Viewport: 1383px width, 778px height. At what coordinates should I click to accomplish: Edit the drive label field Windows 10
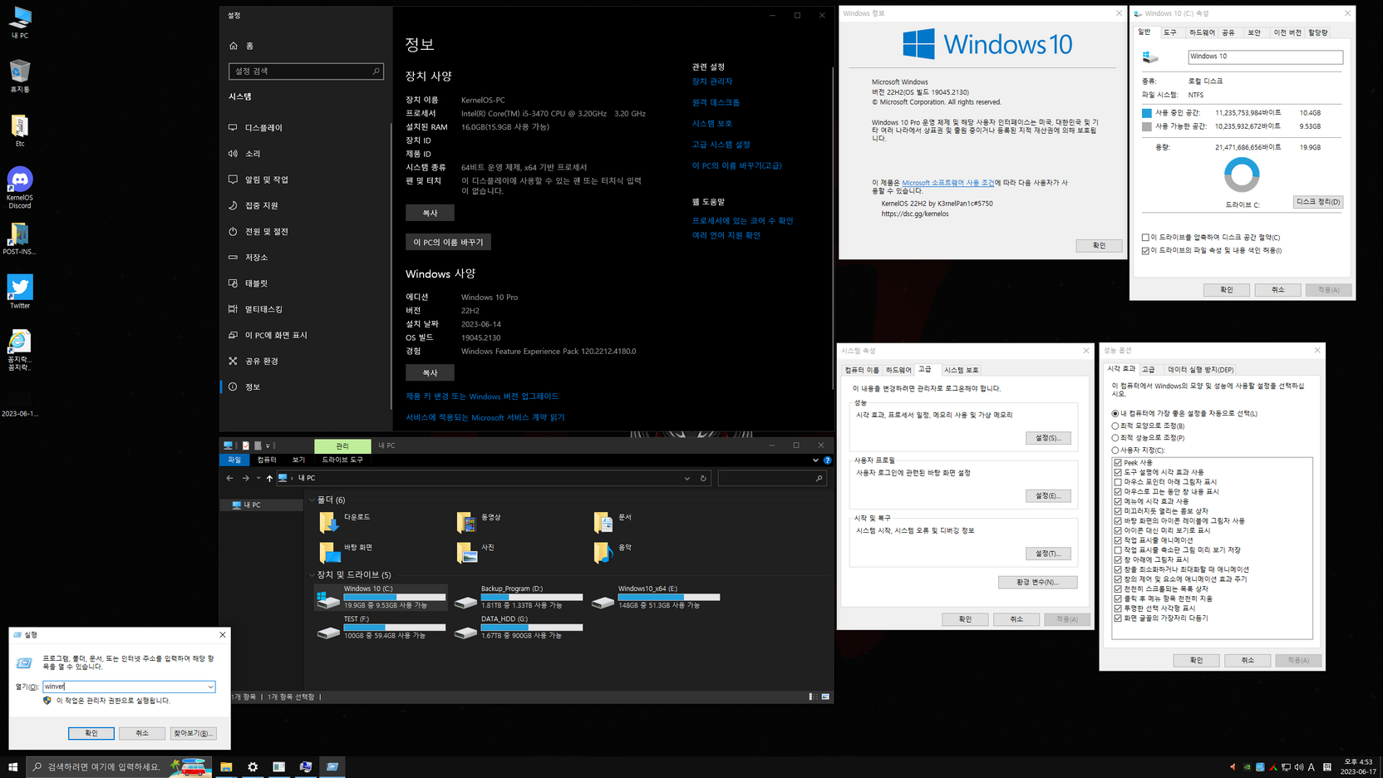tap(1265, 57)
